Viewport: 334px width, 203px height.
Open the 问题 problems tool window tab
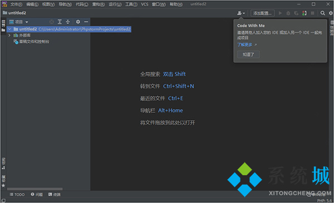click(37, 195)
